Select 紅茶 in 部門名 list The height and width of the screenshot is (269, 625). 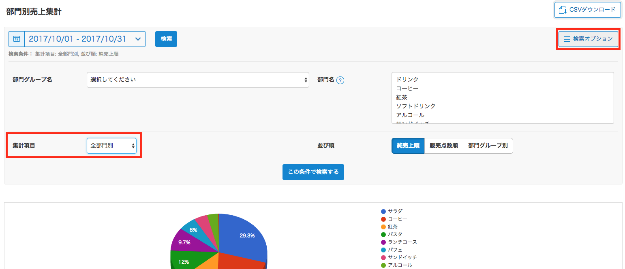click(402, 97)
